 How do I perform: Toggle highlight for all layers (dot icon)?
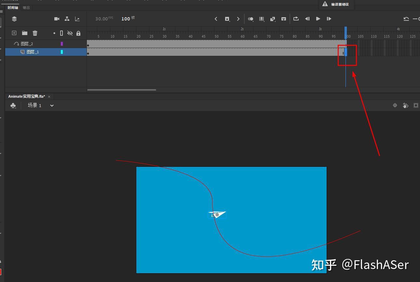coord(54,33)
